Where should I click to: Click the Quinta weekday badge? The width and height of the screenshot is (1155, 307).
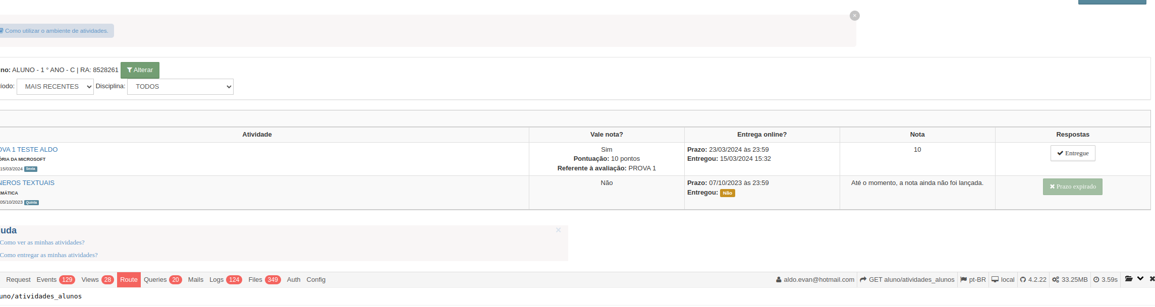coord(31,203)
